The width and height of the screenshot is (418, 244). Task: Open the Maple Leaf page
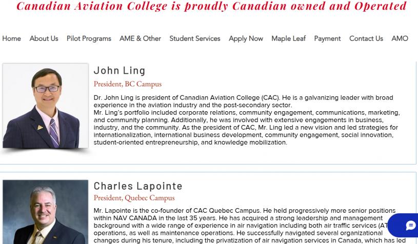tap(288, 38)
